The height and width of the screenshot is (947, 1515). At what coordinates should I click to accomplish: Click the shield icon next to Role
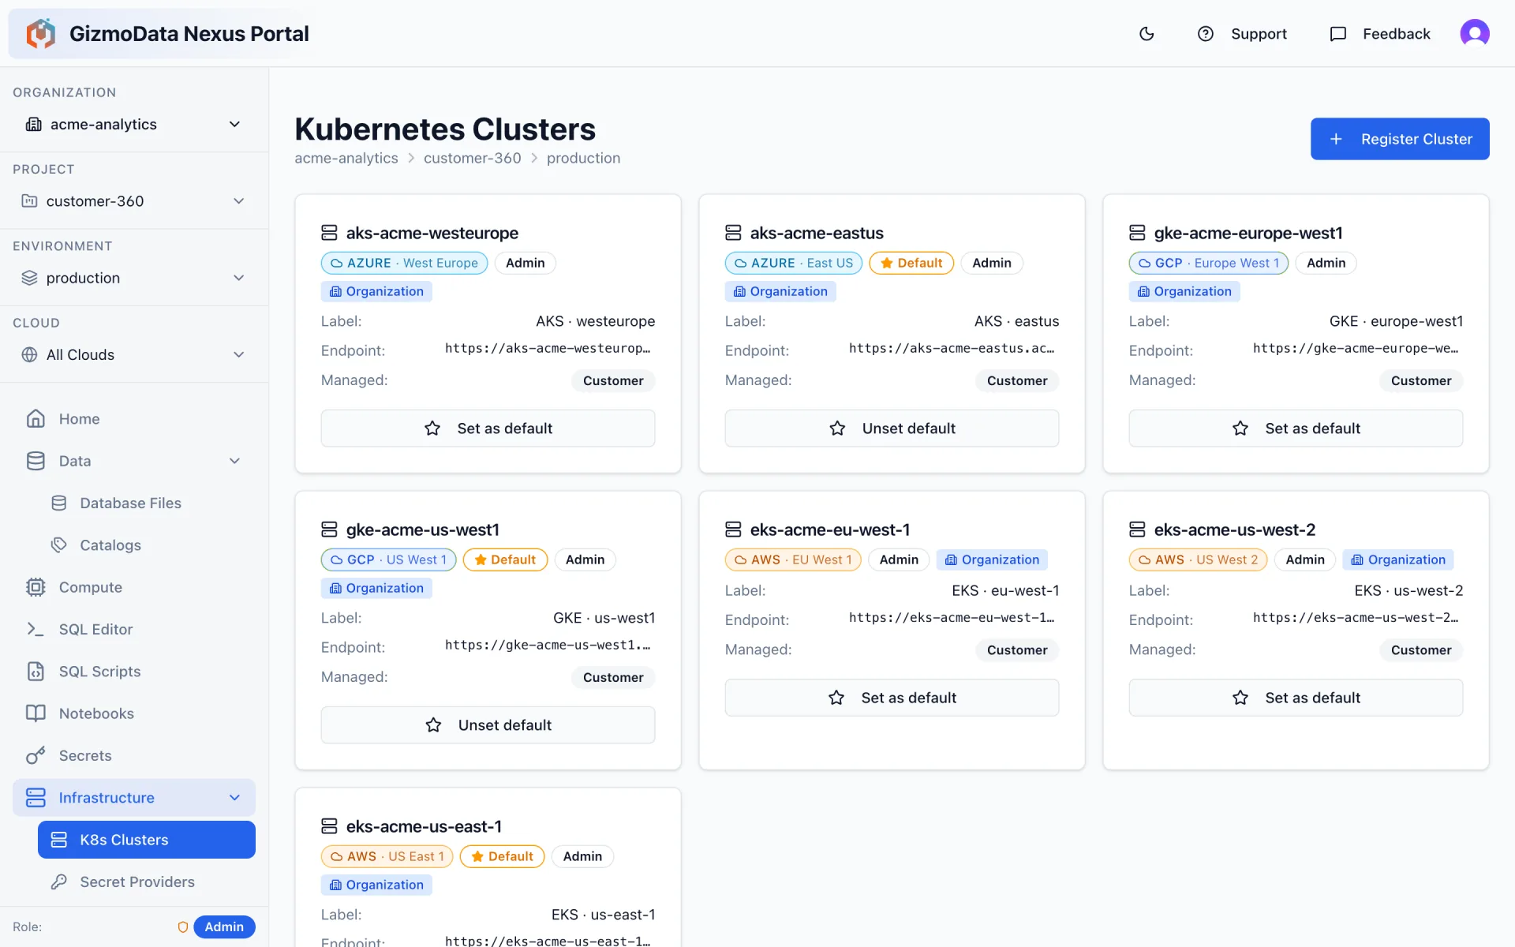[x=183, y=926]
